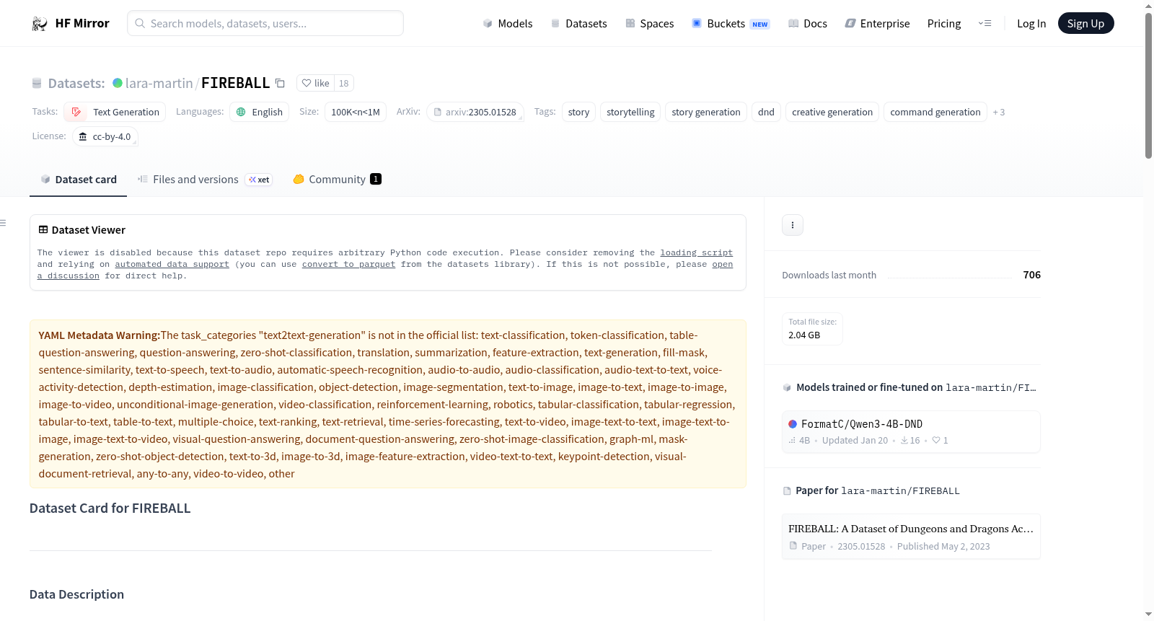The height and width of the screenshot is (621, 1154).
Task: Go to the Pricing page
Action: (x=944, y=24)
